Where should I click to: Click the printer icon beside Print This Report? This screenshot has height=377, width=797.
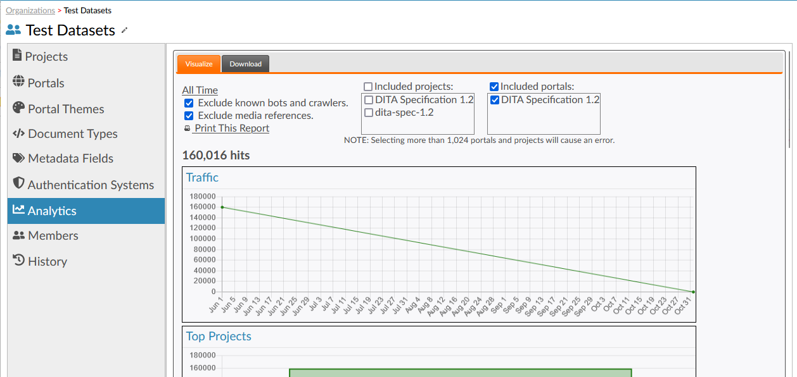187,128
